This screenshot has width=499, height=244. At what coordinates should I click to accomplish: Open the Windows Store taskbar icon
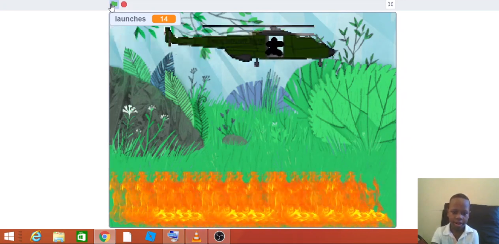coord(81,236)
